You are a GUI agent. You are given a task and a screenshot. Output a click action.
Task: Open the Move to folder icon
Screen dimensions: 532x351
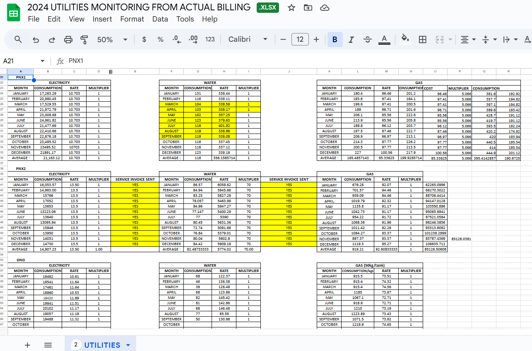tap(308, 7)
